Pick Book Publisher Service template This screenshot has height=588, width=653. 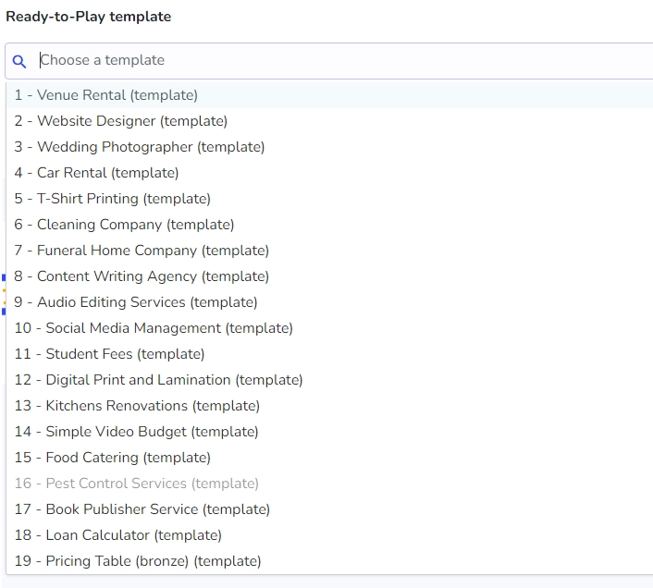click(x=330, y=508)
